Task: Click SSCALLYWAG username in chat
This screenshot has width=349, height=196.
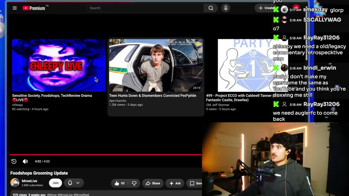Action: [x=322, y=20]
